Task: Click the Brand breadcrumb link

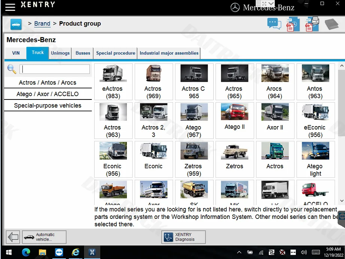Action: click(42, 24)
